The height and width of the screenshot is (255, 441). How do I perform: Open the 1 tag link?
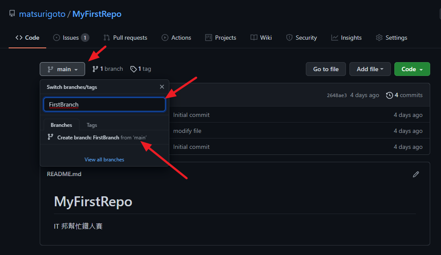pyautogui.click(x=141, y=69)
